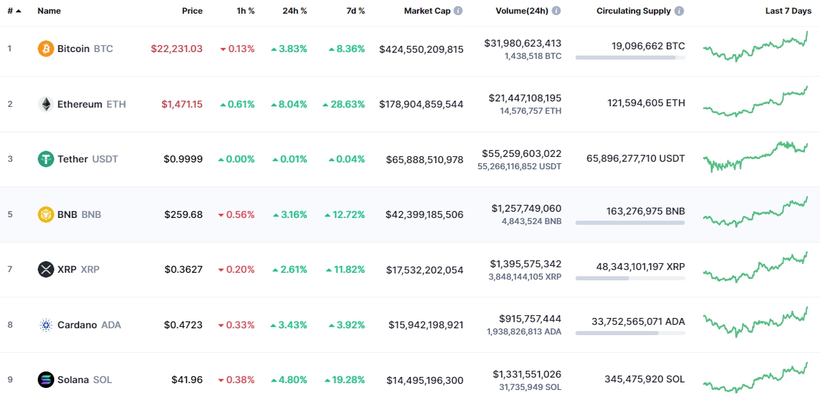Click the XRP logo icon
Image resolution: width=820 pixels, height=403 pixels.
46,269
